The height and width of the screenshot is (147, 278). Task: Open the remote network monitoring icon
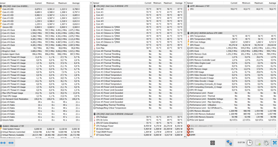[x=229, y=143]
